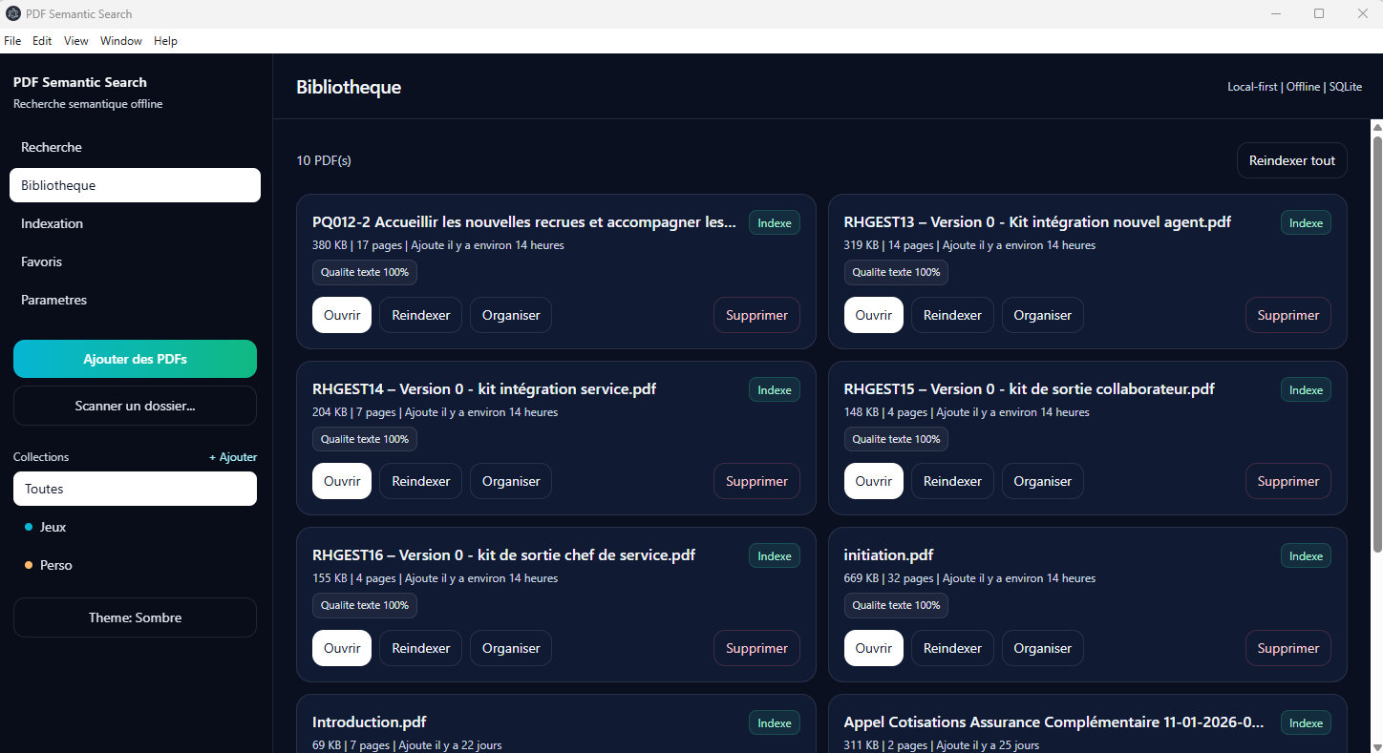1383x753 pixels.
Task: Organize RHGEST14 kit intégration service PDF
Action: coord(510,481)
